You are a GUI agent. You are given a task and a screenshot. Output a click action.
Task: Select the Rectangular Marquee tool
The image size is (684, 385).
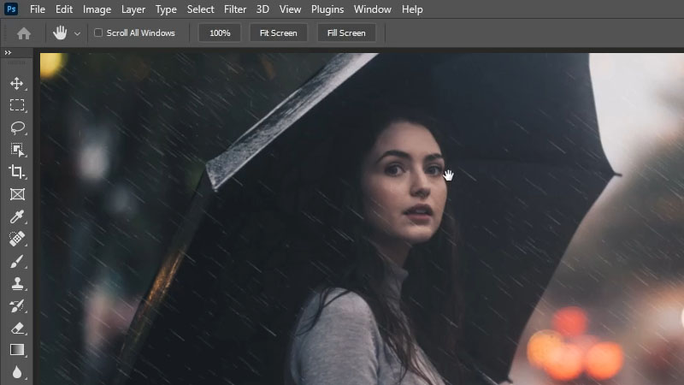(x=17, y=105)
